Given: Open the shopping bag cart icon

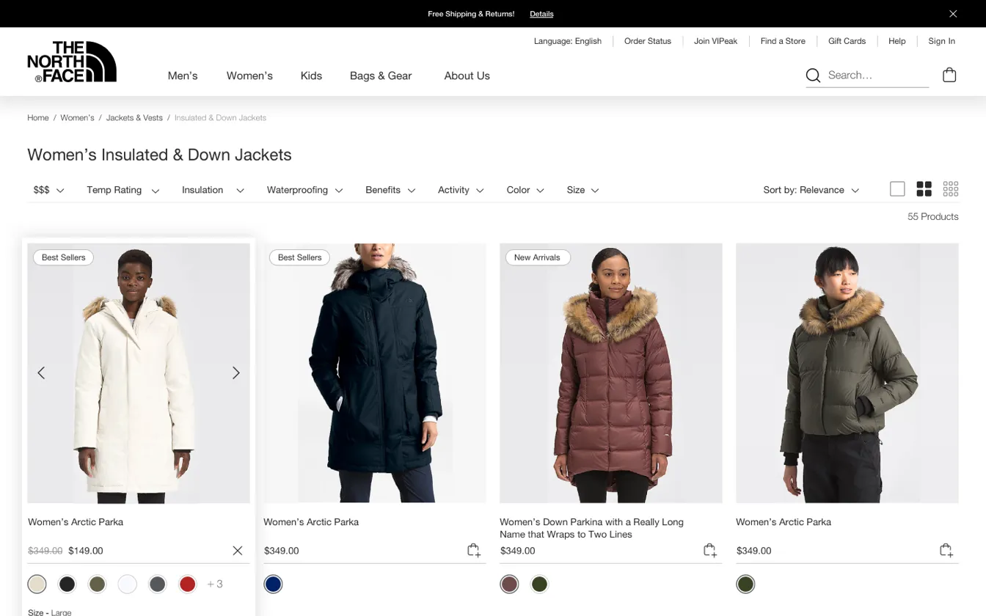Looking at the screenshot, I should tap(949, 75).
